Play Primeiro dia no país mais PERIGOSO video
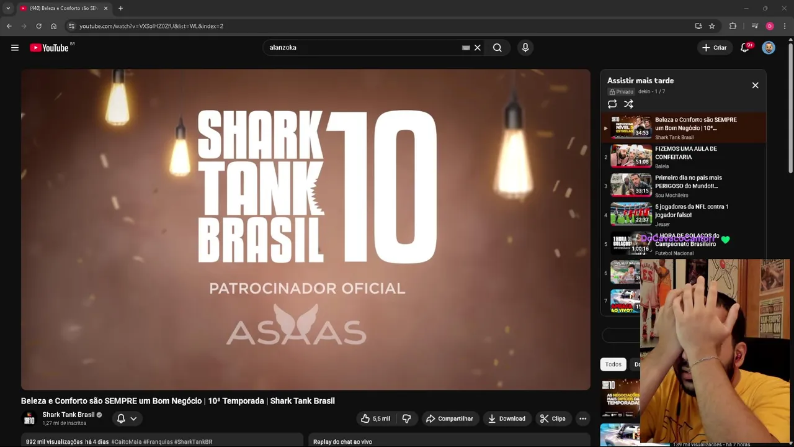 (682, 186)
